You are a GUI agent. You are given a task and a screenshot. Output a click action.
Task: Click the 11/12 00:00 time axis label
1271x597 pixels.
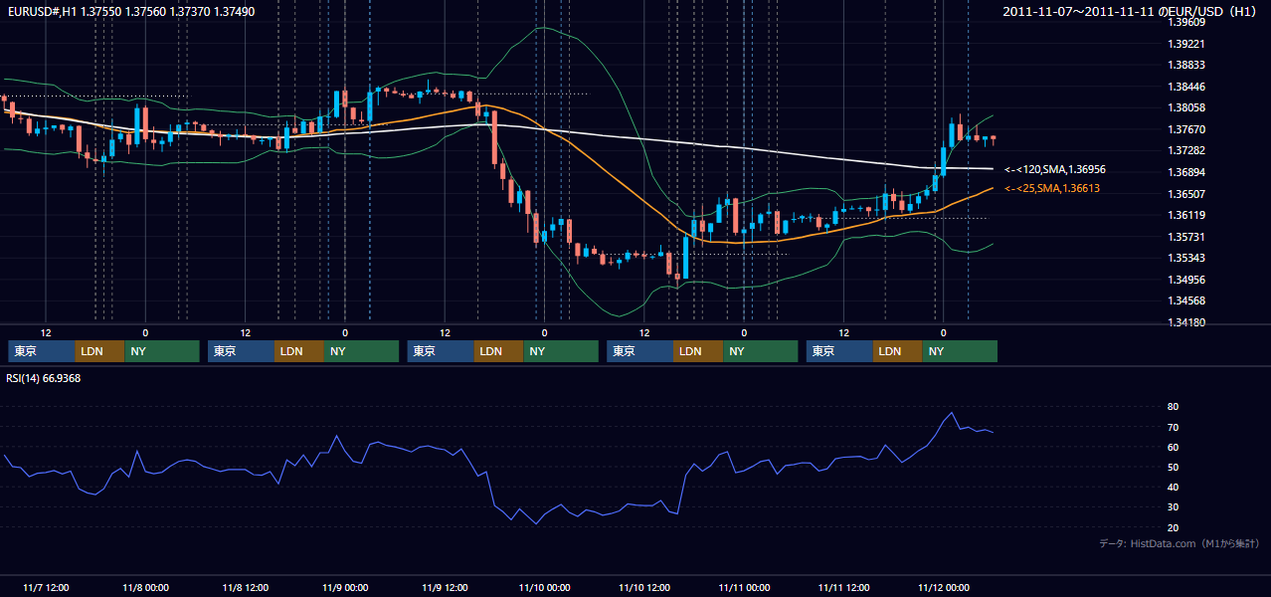tap(944, 588)
